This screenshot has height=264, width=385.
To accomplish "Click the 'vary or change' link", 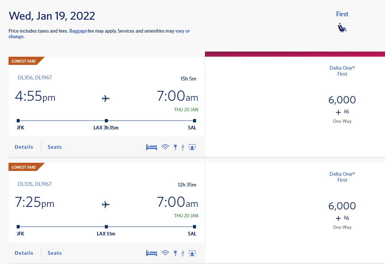I will pyautogui.click(x=182, y=31).
